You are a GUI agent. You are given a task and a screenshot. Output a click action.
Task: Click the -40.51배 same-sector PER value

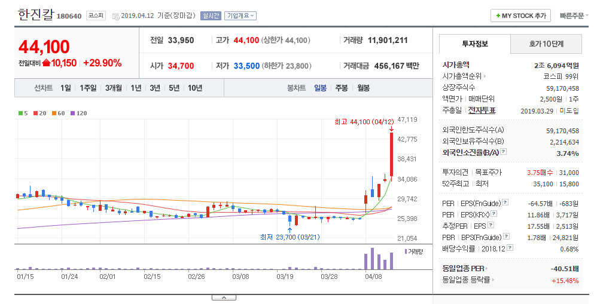(565, 269)
